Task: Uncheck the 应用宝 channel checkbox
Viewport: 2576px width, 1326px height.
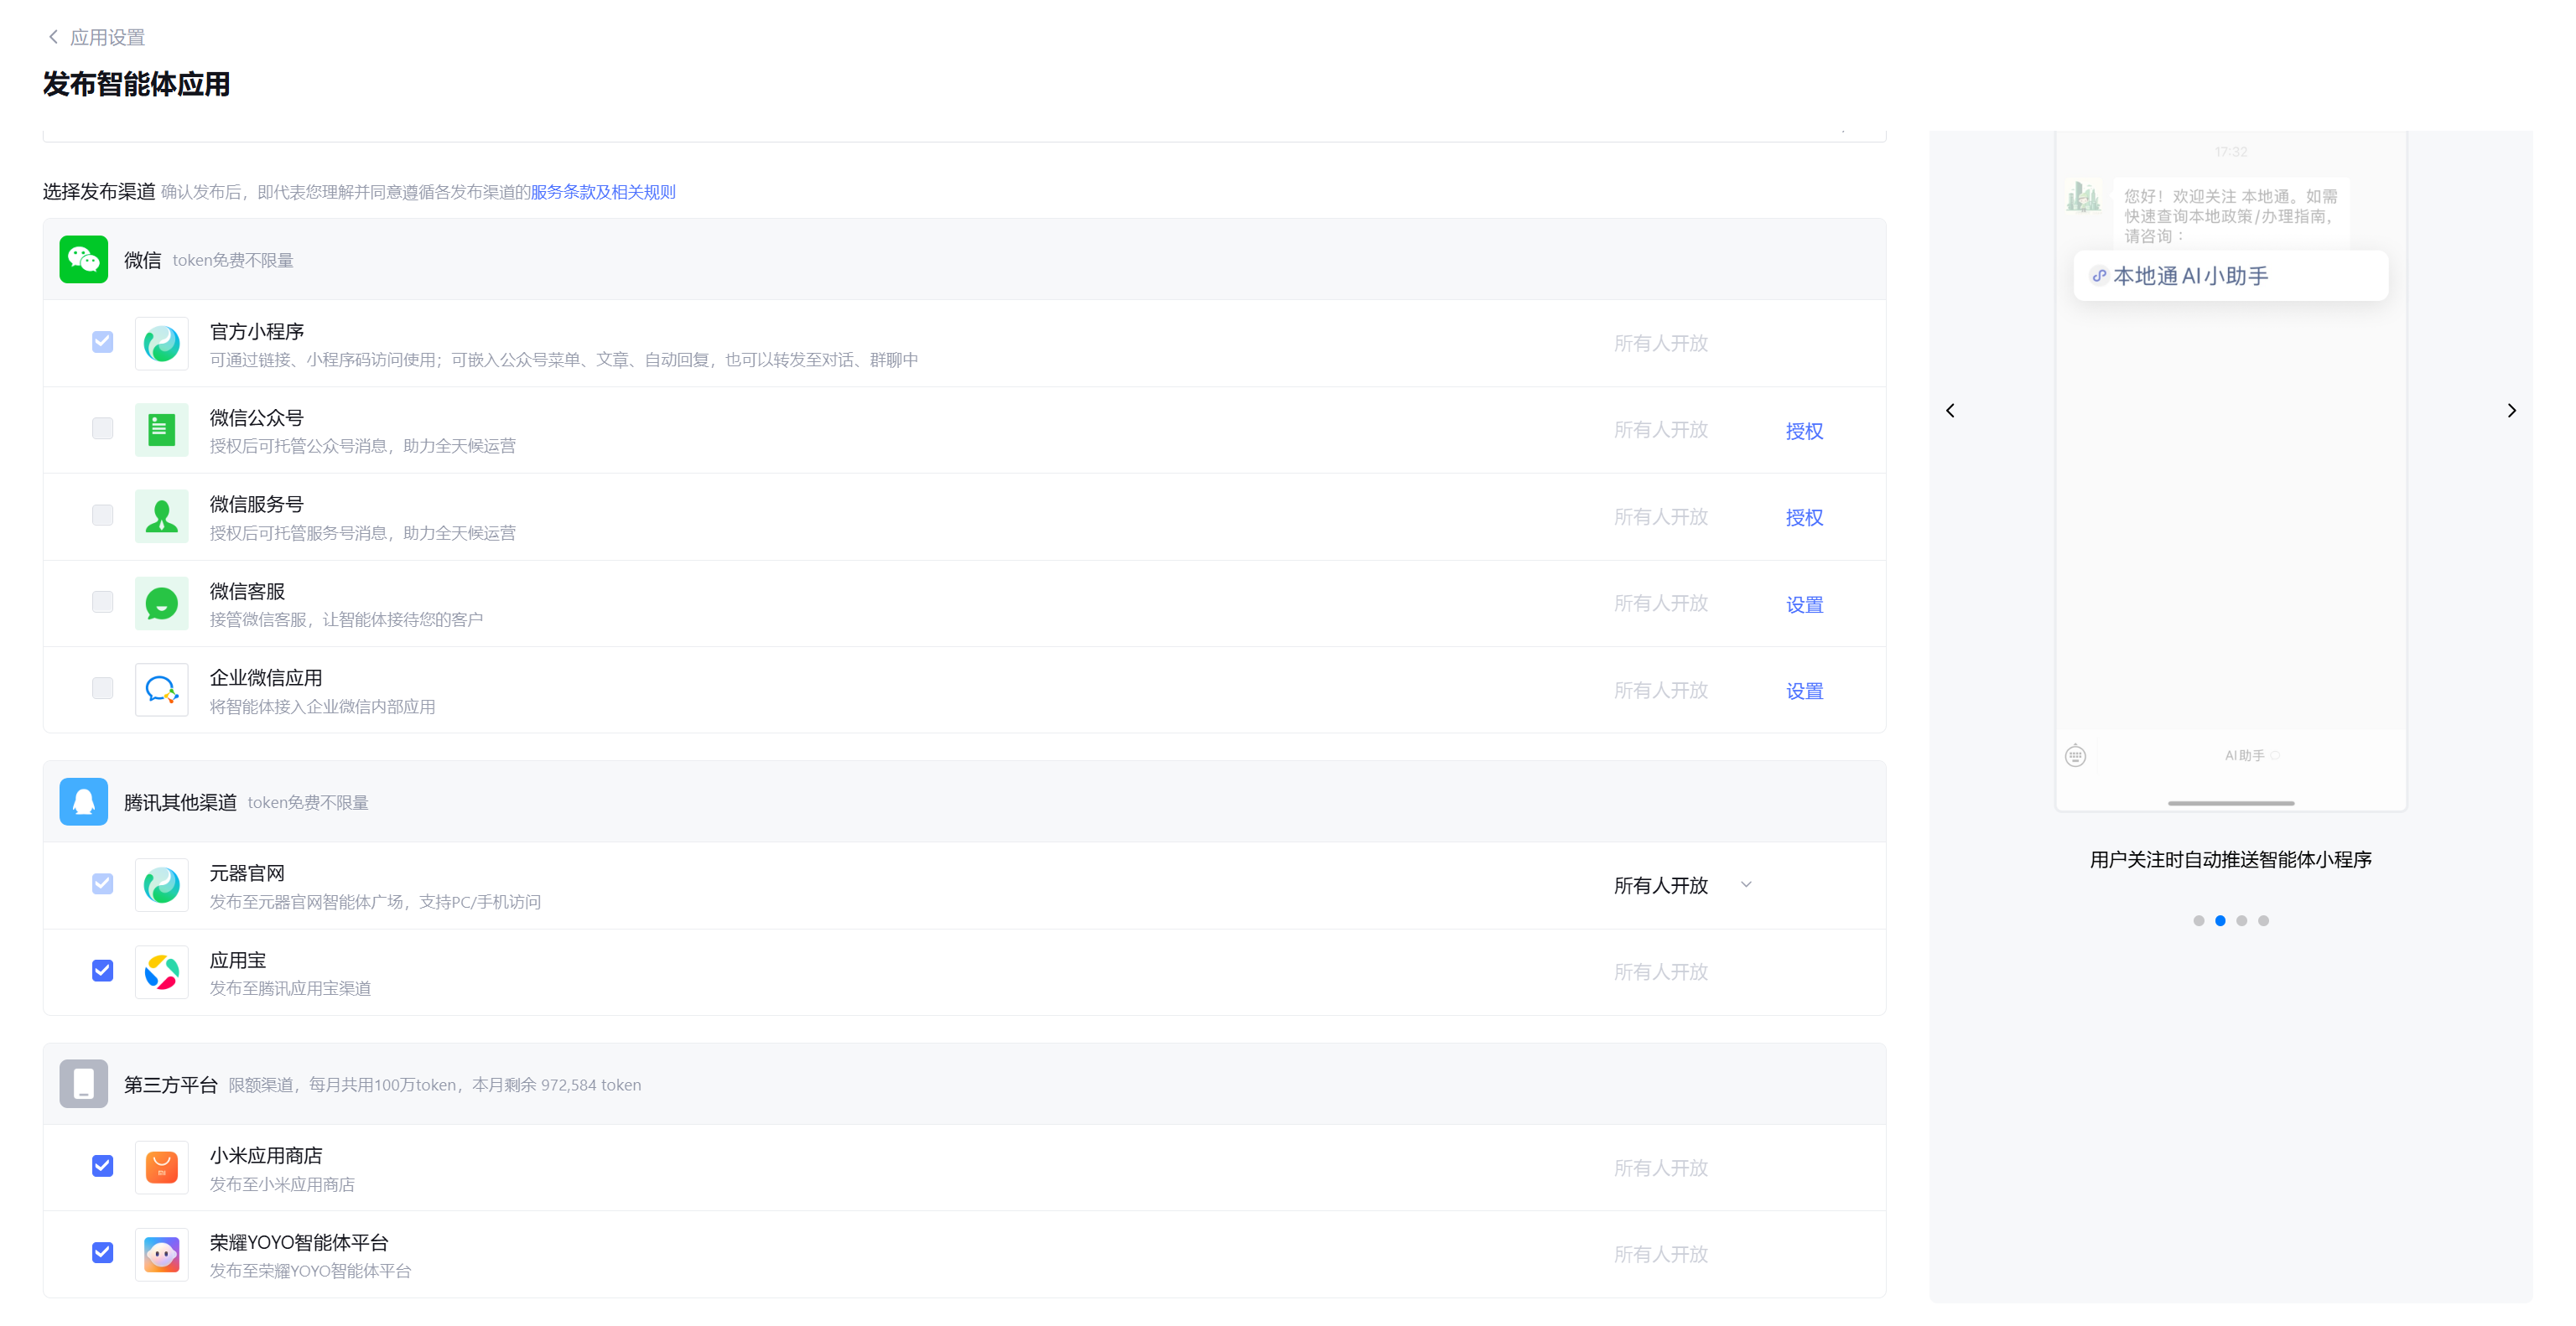Action: [102, 971]
